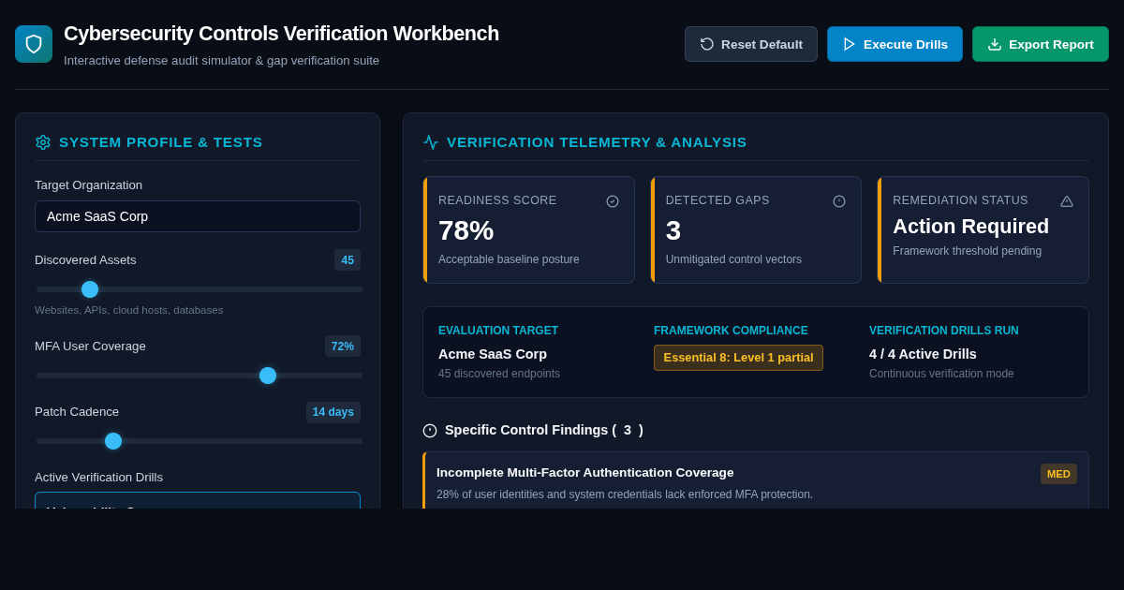The width and height of the screenshot is (1124, 590).
Task: Click the MFA coverage 72% badge
Action: 343,347
